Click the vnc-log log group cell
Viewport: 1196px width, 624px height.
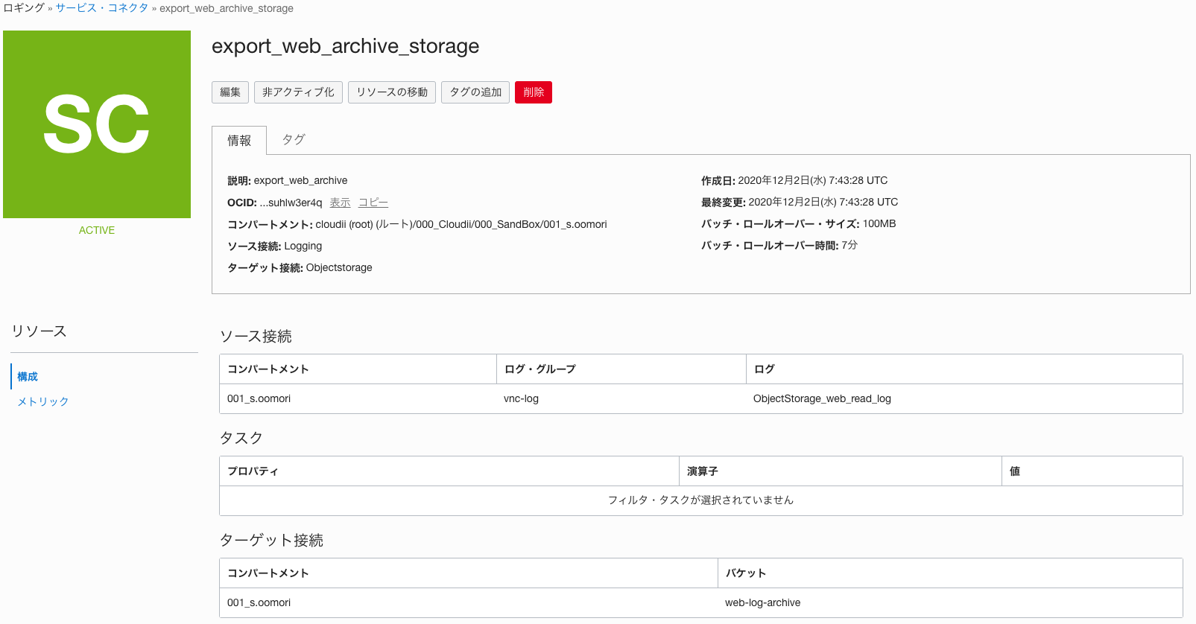(x=521, y=398)
